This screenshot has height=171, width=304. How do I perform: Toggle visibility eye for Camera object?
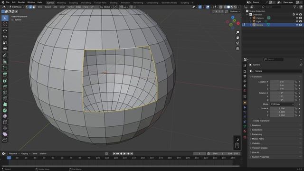coord(297,18)
